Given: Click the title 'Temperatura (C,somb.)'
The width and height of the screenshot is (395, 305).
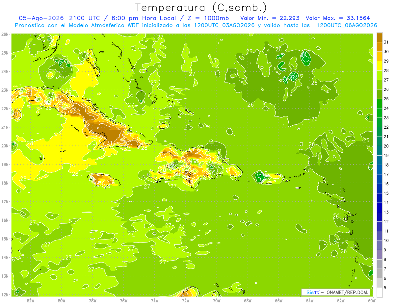Looking at the screenshot, I should [201, 8].
